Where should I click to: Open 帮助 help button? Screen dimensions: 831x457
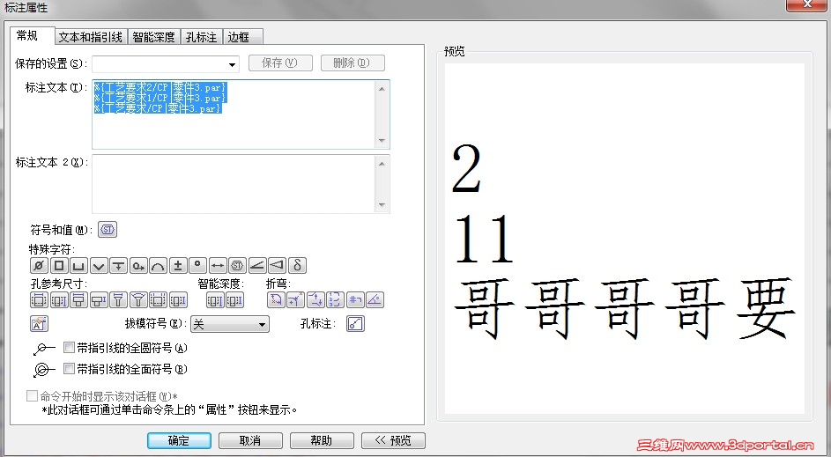322,440
